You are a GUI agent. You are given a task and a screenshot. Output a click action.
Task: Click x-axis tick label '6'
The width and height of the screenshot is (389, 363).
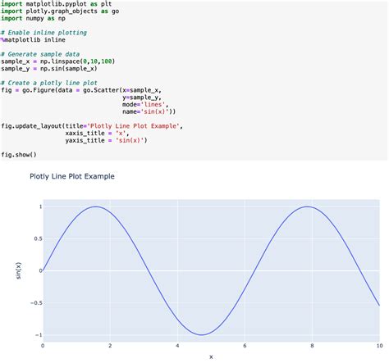[245, 346]
